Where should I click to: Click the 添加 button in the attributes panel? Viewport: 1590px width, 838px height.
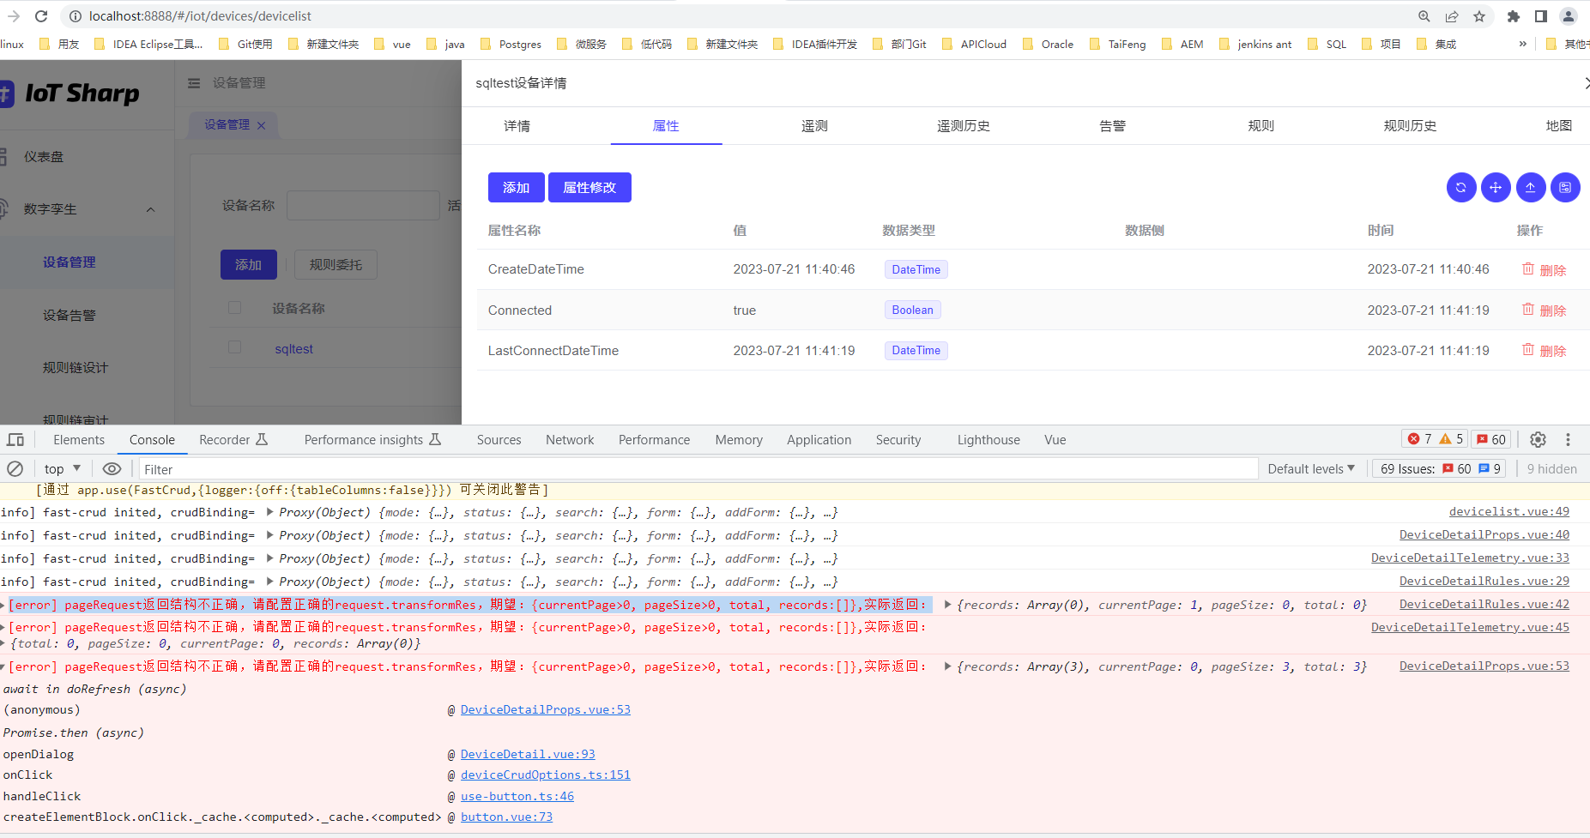[516, 187]
